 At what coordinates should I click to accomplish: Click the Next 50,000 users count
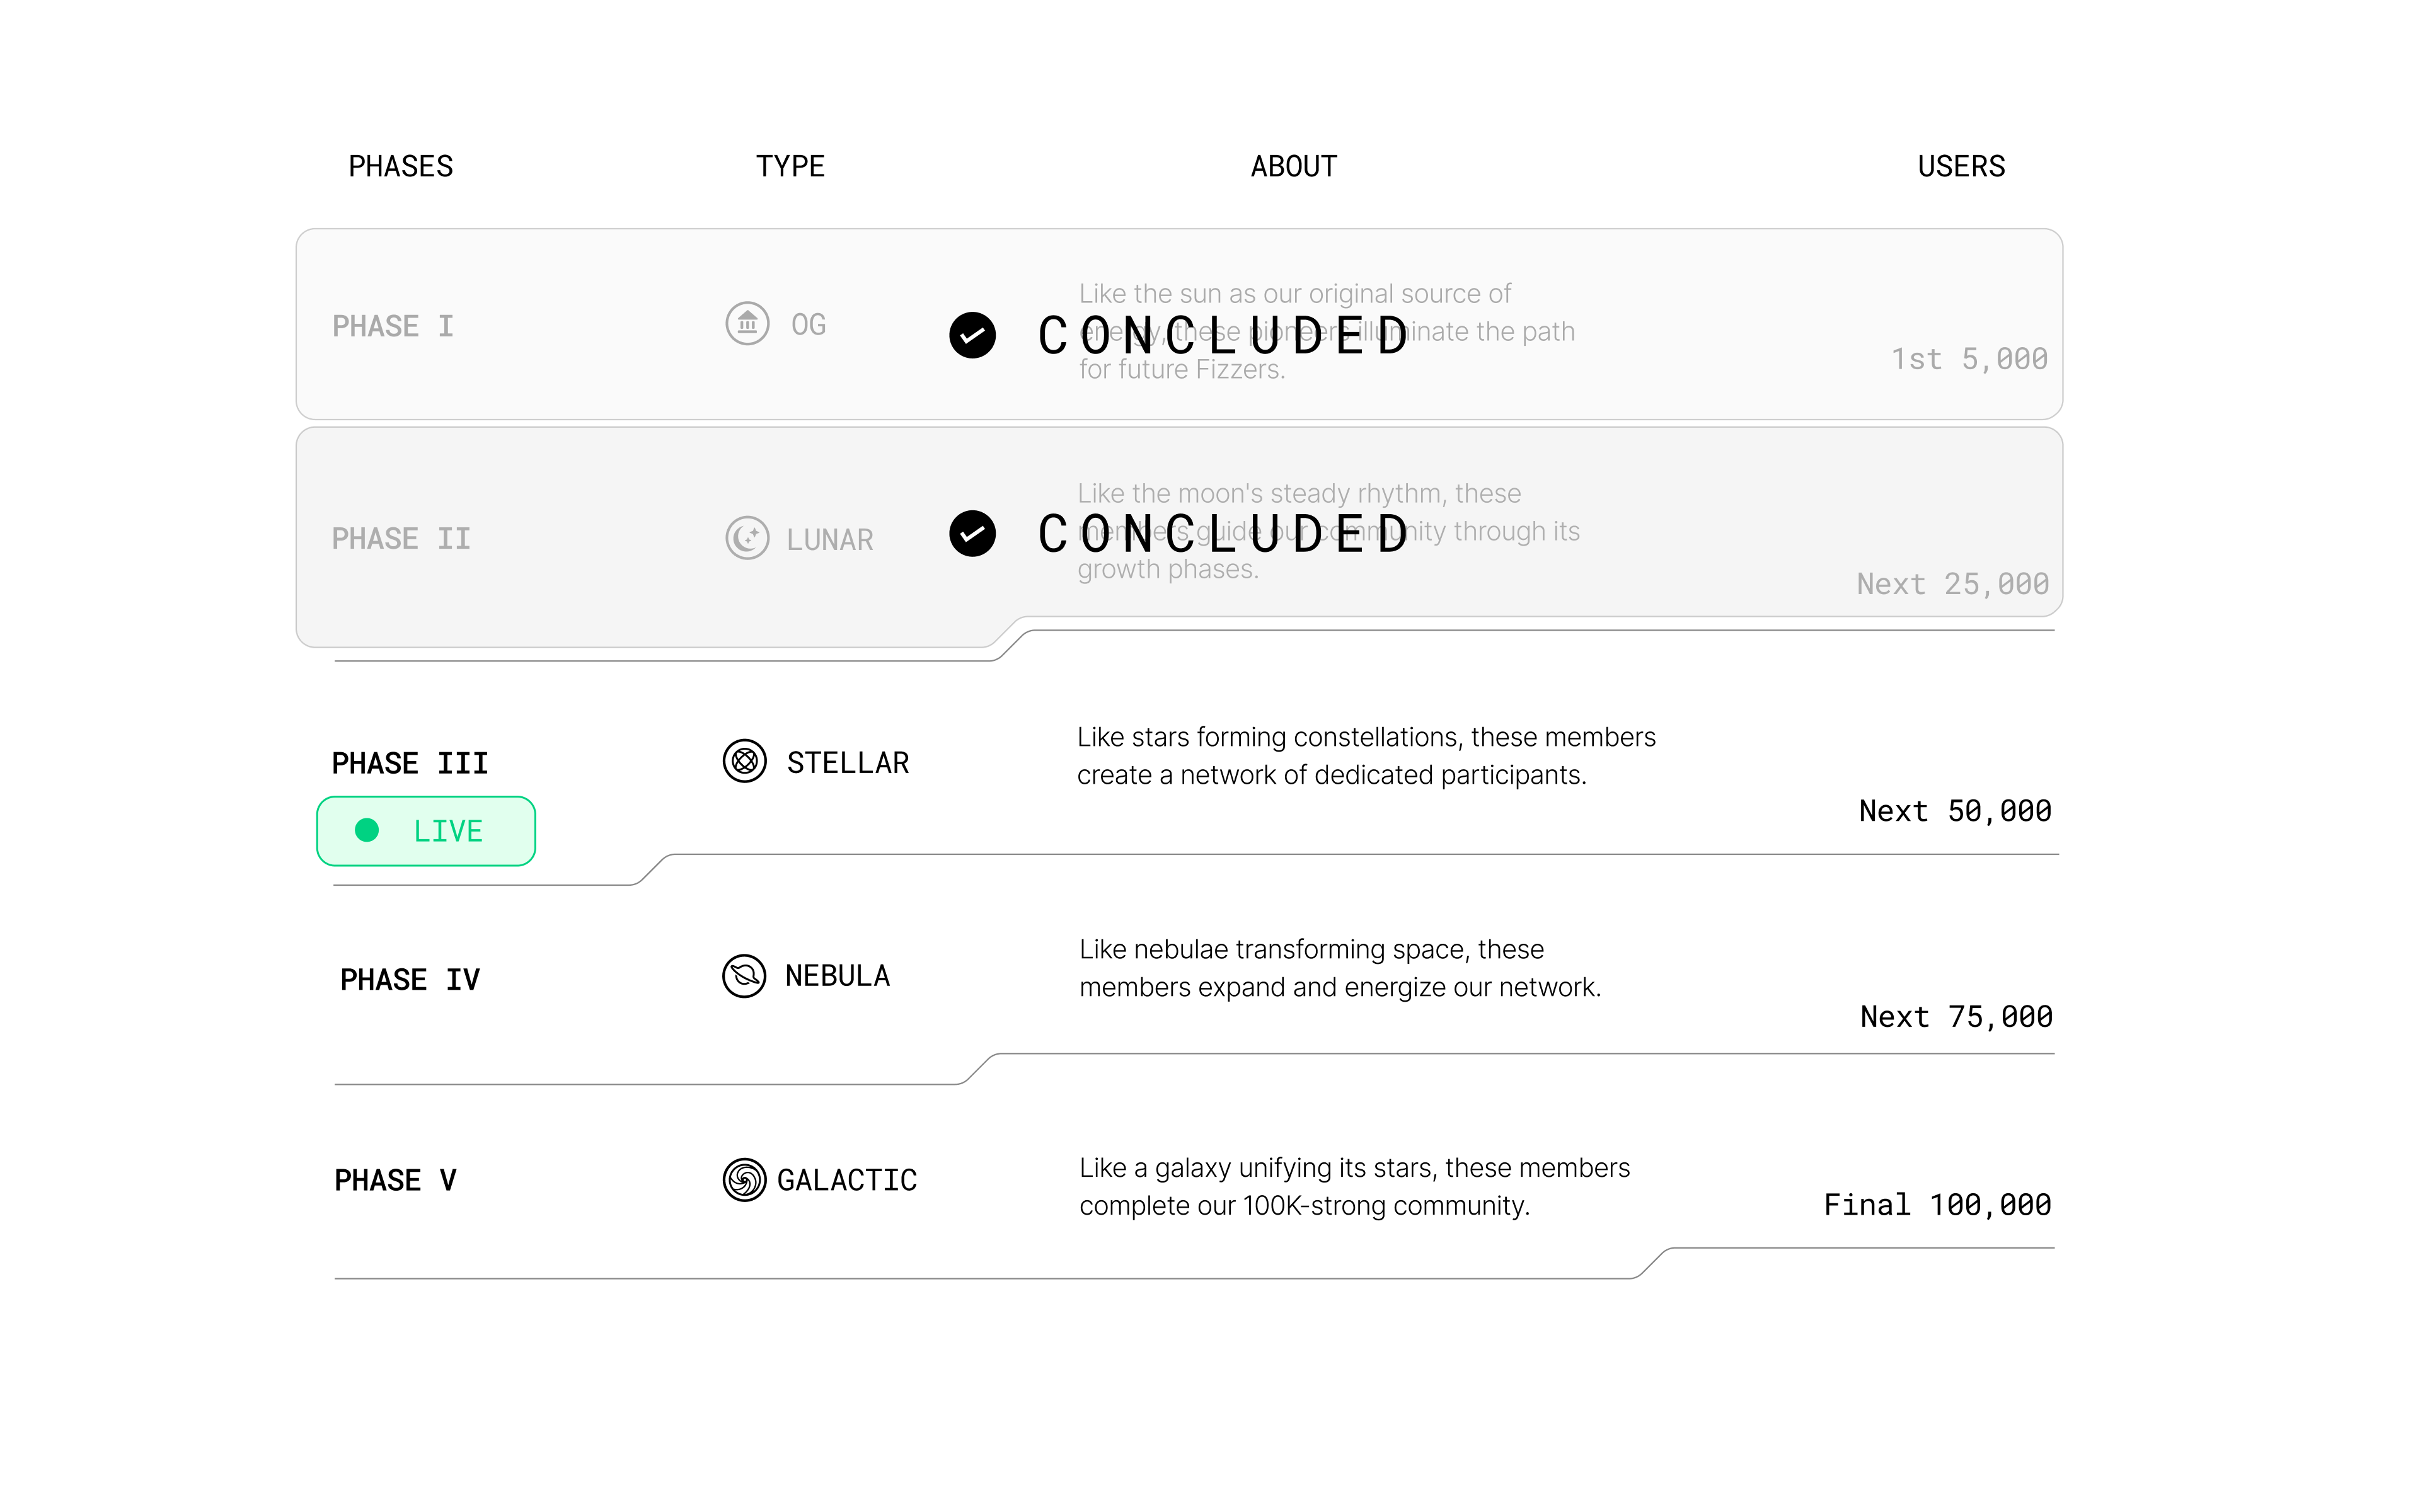1955,811
